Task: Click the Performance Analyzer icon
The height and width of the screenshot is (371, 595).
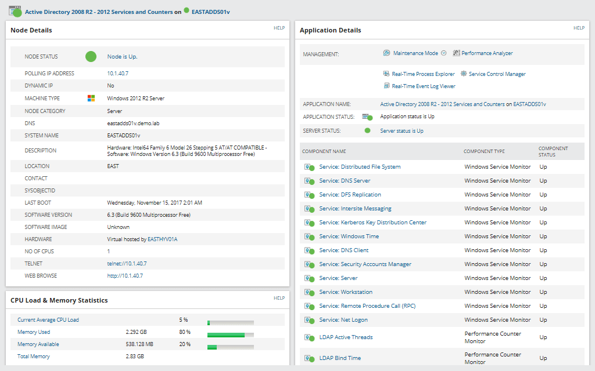Action: click(x=456, y=53)
